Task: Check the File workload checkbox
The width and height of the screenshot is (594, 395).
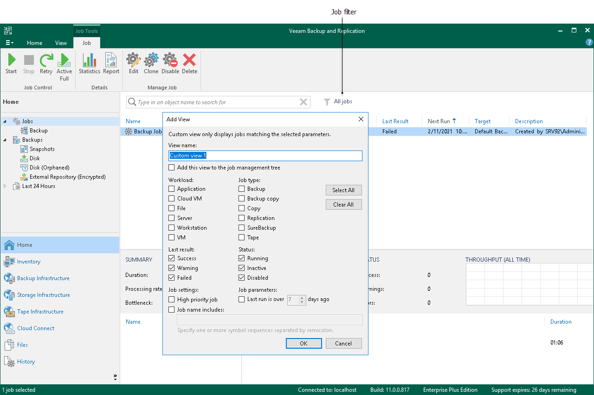Action: [x=172, y=208]
